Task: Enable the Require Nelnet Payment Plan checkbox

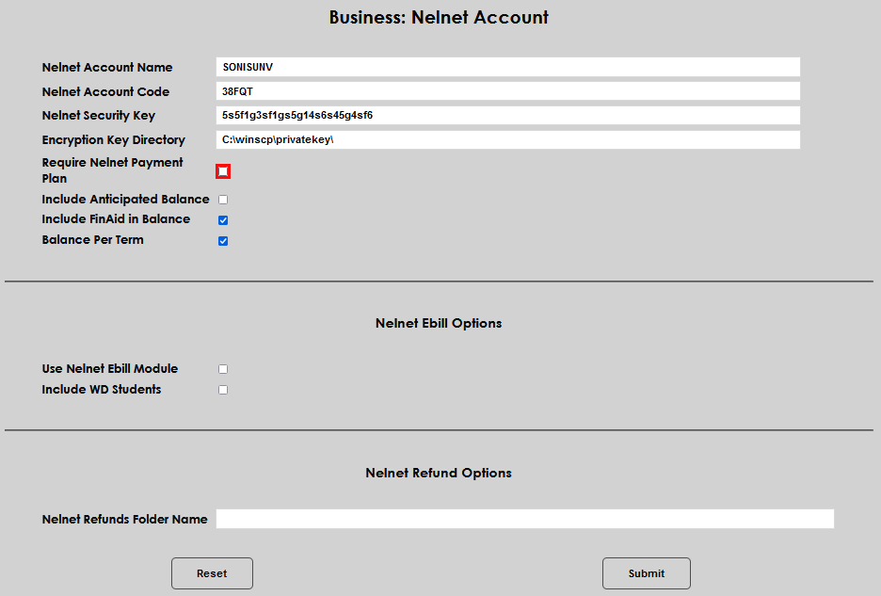Action: tap(223, 170)
